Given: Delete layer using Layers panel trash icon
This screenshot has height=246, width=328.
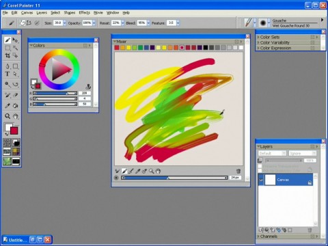Looking at the screenshot, I should point(310,230).
